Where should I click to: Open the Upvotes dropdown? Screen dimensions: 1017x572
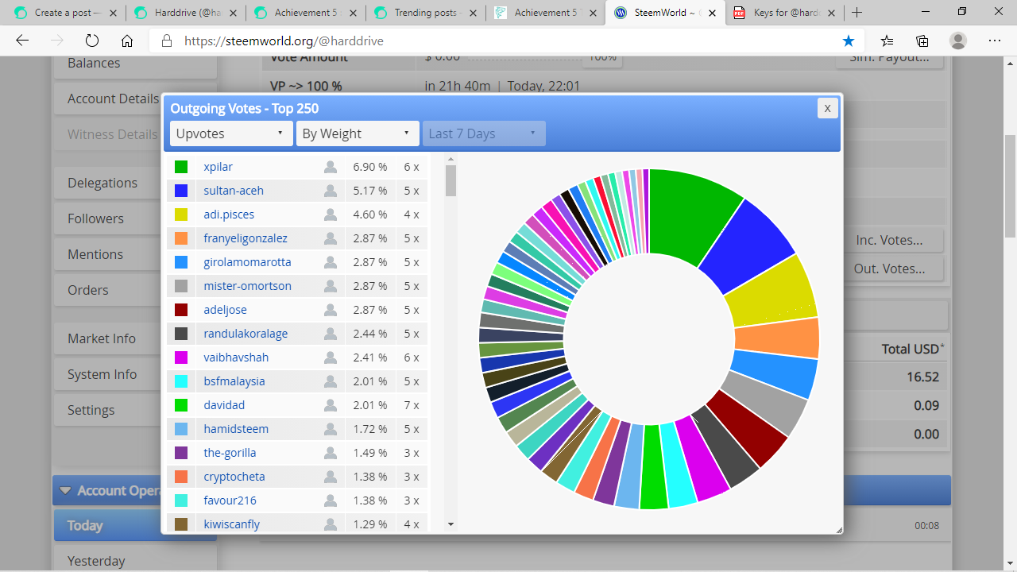click(x=230, y=133)
